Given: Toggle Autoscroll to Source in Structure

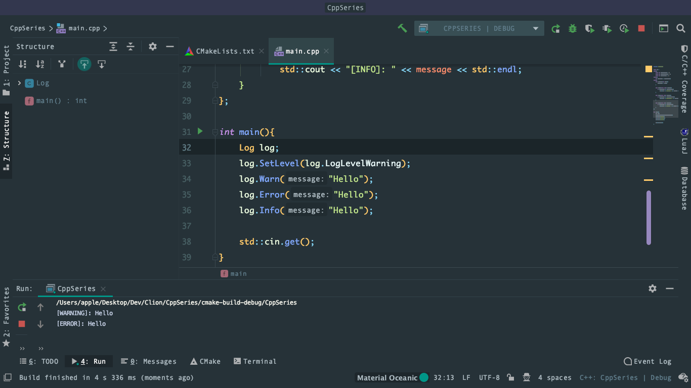Looking at the screenshot, I should 84,64.
